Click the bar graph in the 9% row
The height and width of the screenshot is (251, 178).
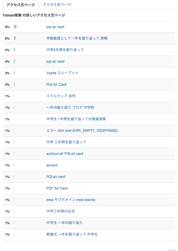[15, 27]
